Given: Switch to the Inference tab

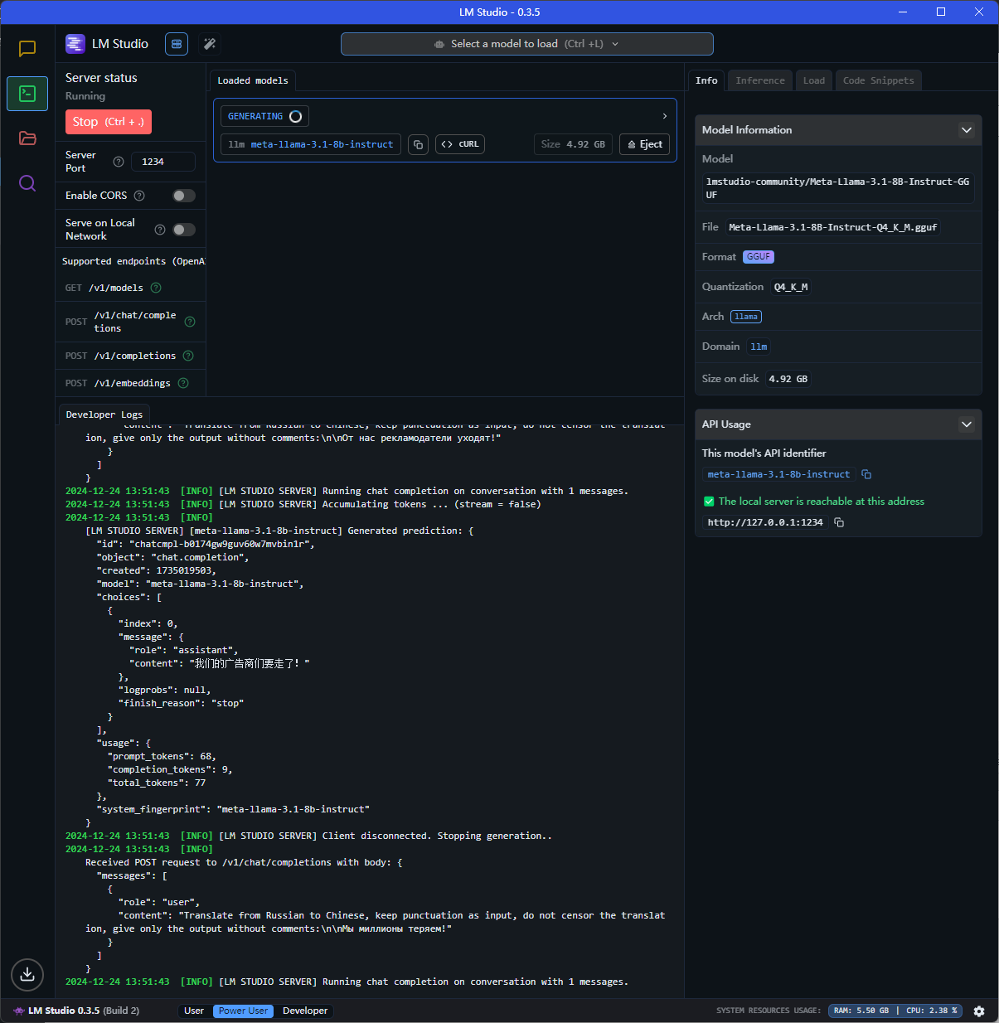Looking at the screenshot, I should point(759,80).
